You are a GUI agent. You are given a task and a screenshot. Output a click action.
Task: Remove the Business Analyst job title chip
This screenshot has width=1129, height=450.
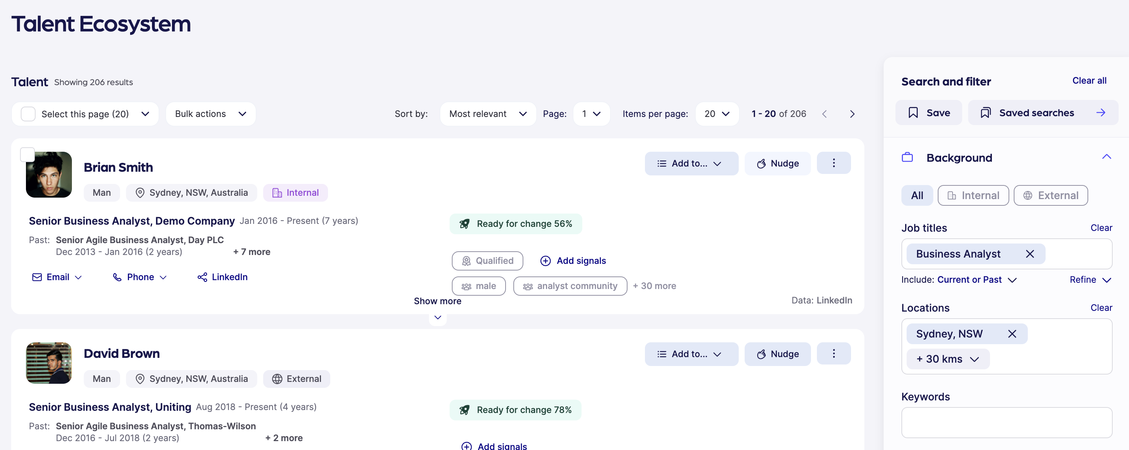[1030, 254]
